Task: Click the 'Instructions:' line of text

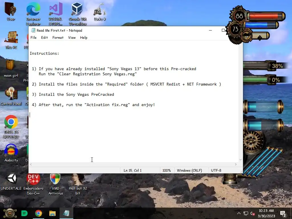Action: (44, 53)
